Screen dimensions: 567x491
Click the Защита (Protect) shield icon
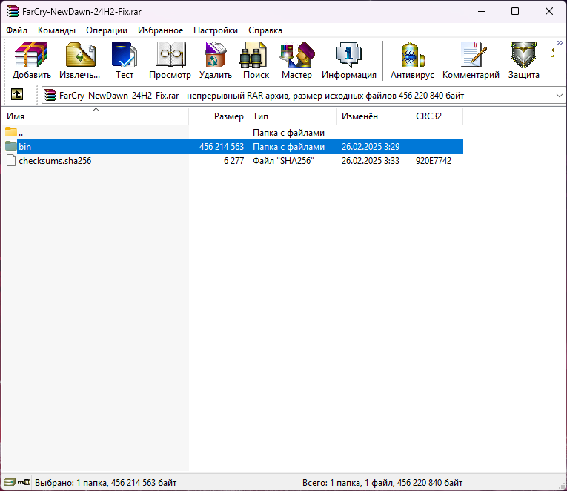coord(523,60)
